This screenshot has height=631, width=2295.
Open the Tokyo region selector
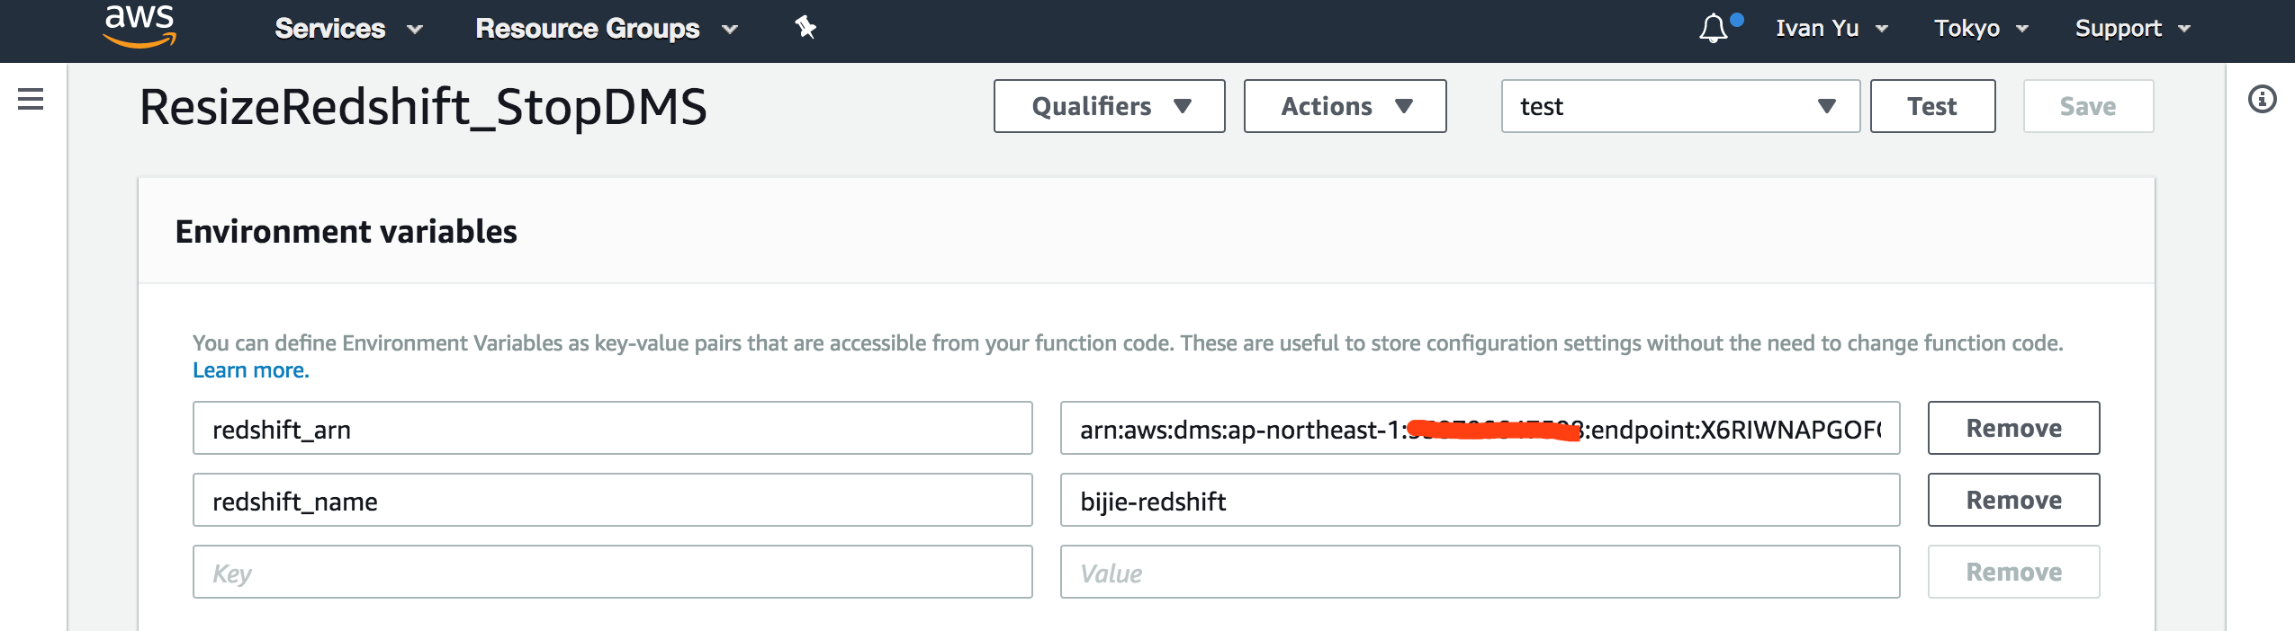(x=1981, y=29)
